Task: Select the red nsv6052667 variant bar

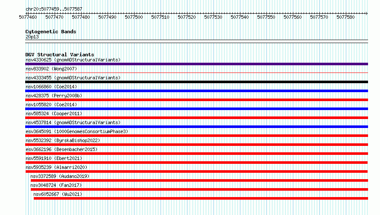Action: 201,198
